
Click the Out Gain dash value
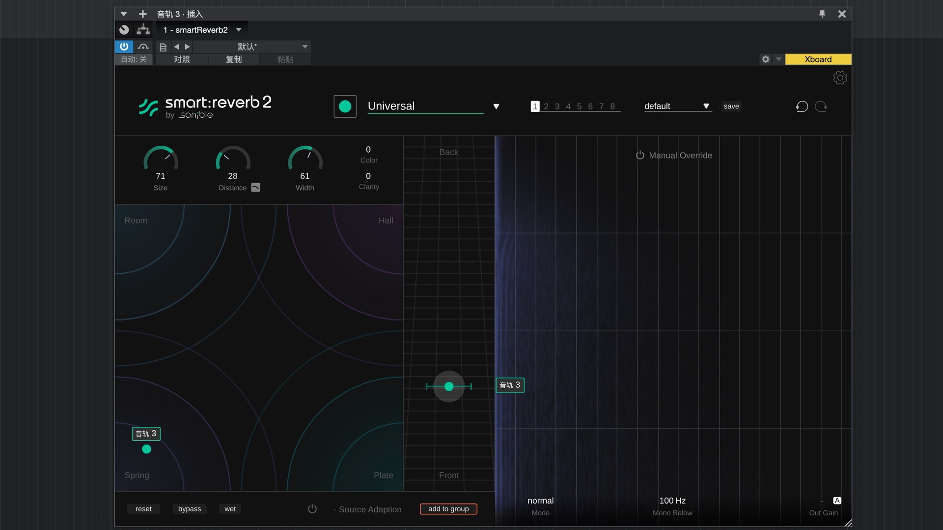[822, 501]
